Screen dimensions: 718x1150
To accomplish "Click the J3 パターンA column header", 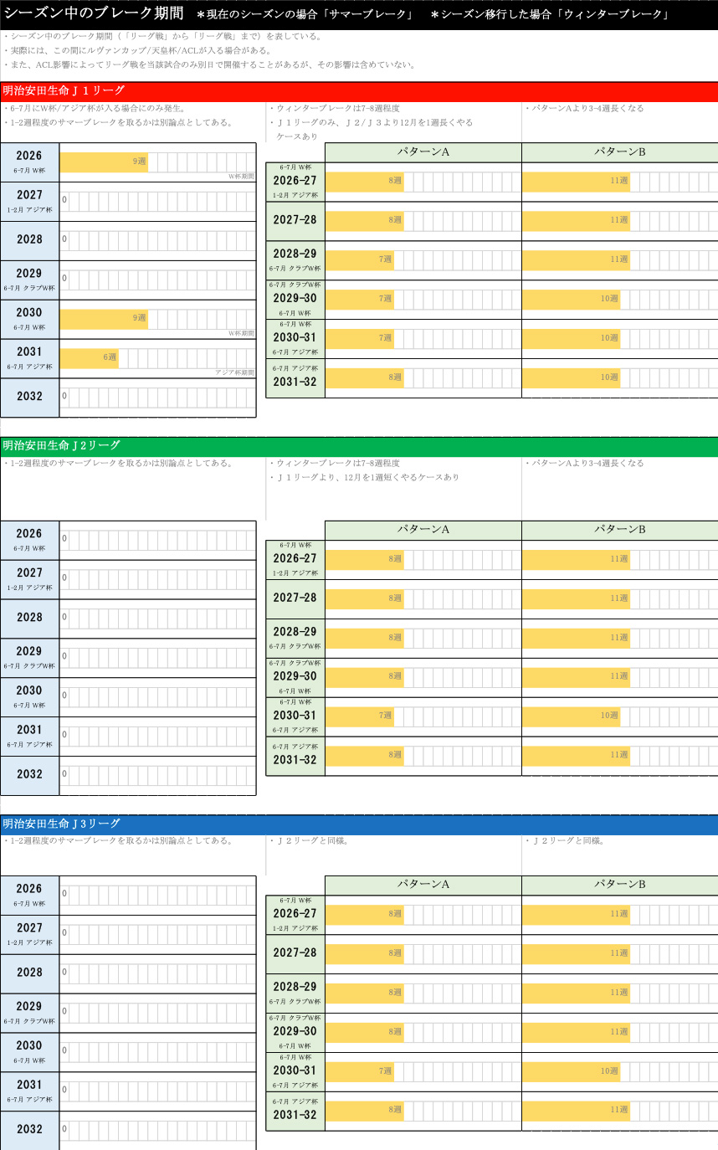I will [423, 885].
